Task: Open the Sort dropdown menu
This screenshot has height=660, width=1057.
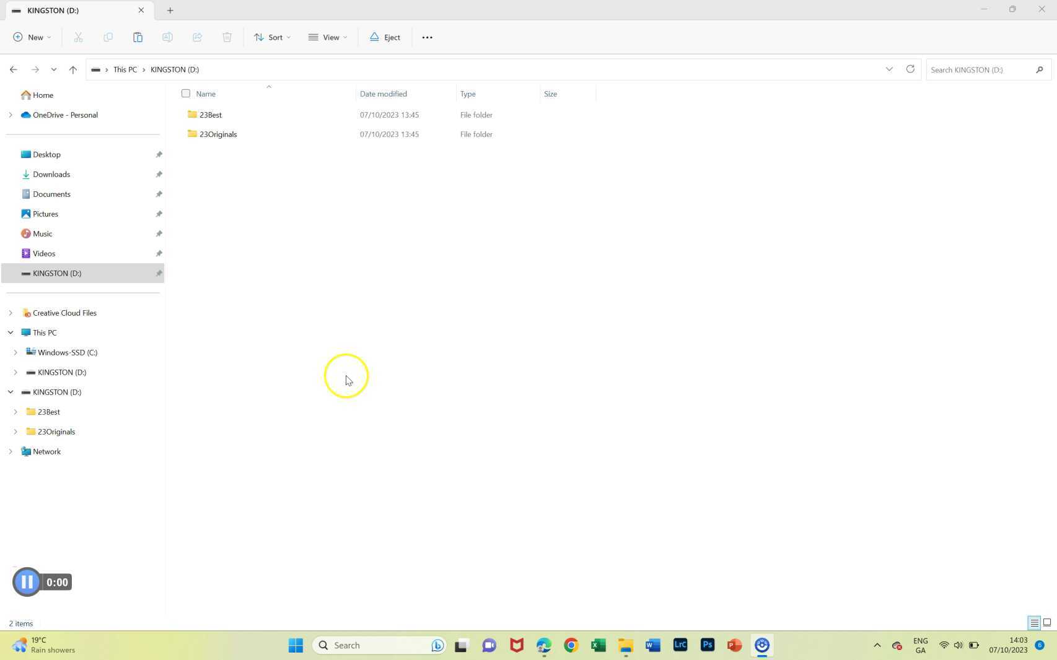Action: click(x=272, y=37)
